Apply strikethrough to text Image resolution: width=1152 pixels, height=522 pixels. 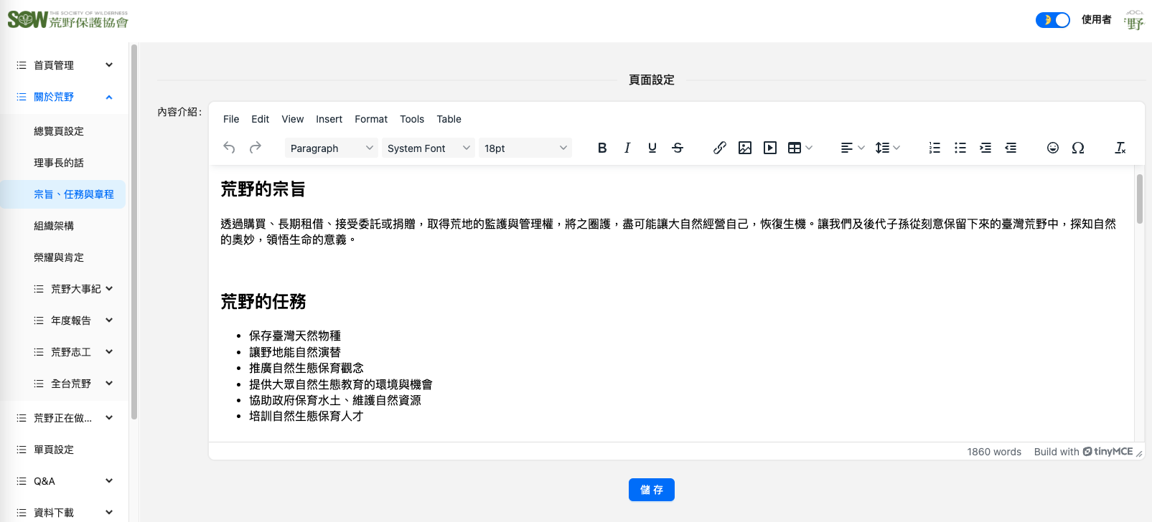point(678,148)
